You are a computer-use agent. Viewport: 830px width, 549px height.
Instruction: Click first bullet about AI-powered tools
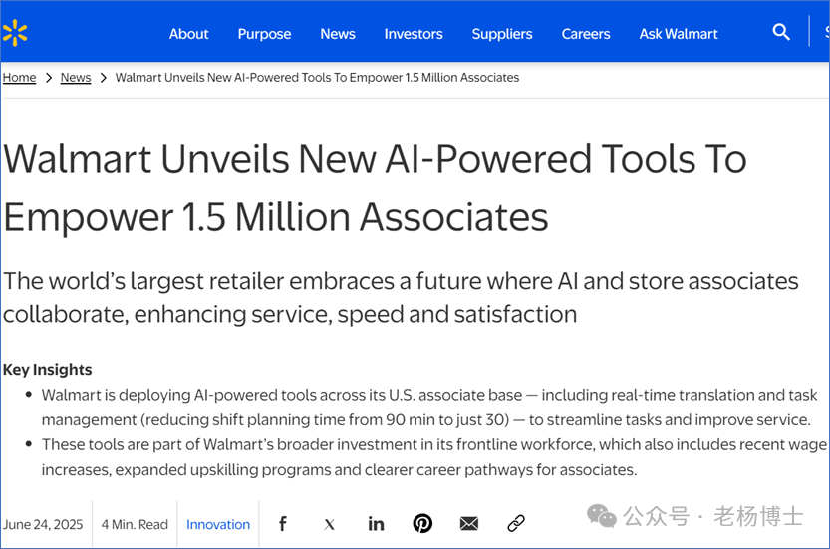(x=429, y=408)
